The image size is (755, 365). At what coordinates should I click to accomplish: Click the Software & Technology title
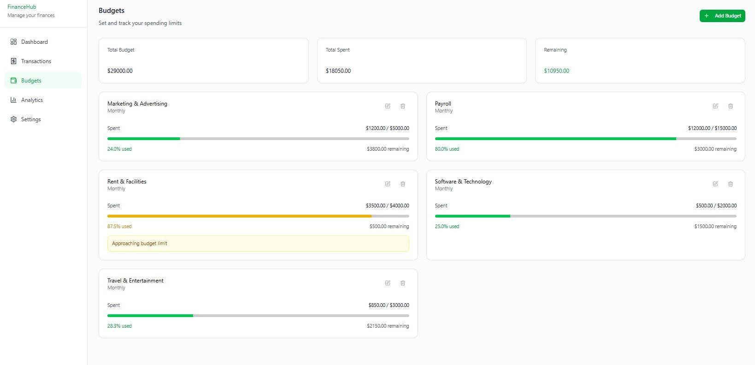463,182
